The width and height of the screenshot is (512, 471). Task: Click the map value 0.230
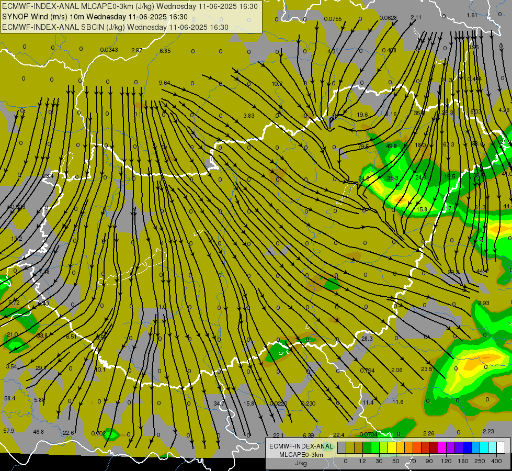(308, 403)
